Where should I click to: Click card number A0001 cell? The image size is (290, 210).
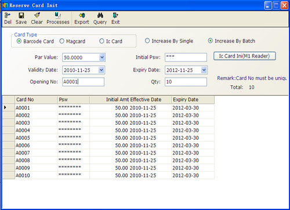36,108
